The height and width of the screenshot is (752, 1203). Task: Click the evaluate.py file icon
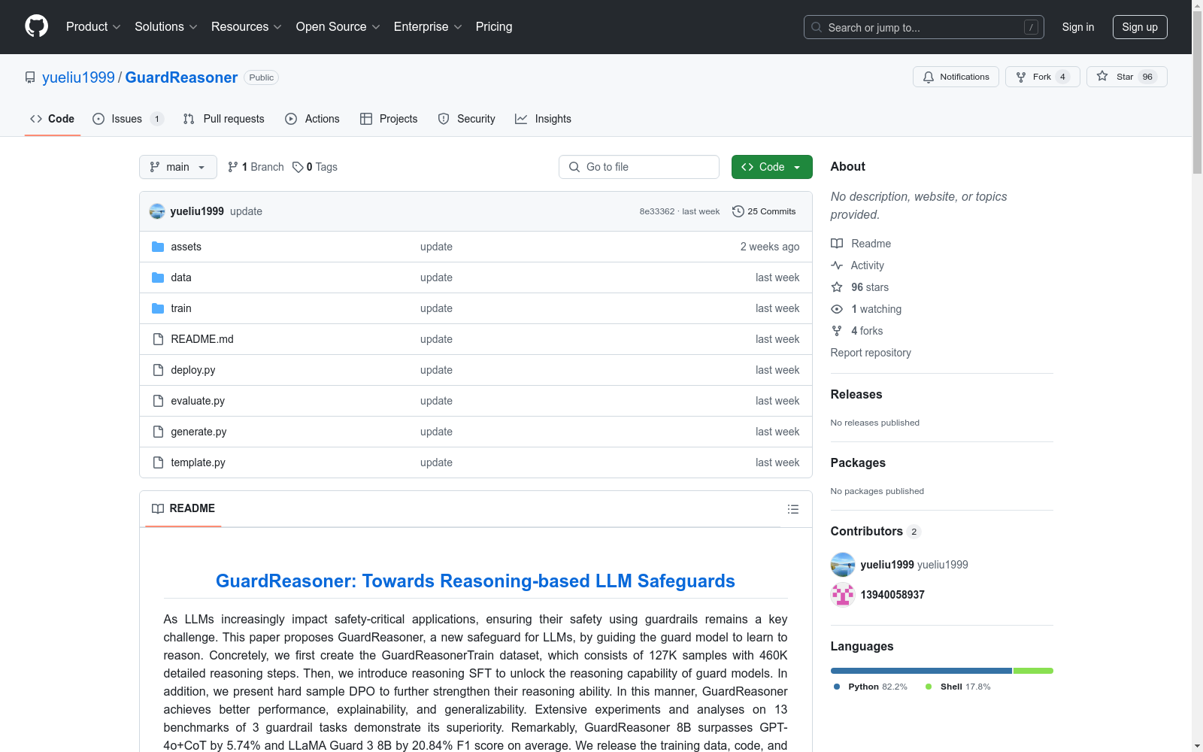tap(158, 401)
